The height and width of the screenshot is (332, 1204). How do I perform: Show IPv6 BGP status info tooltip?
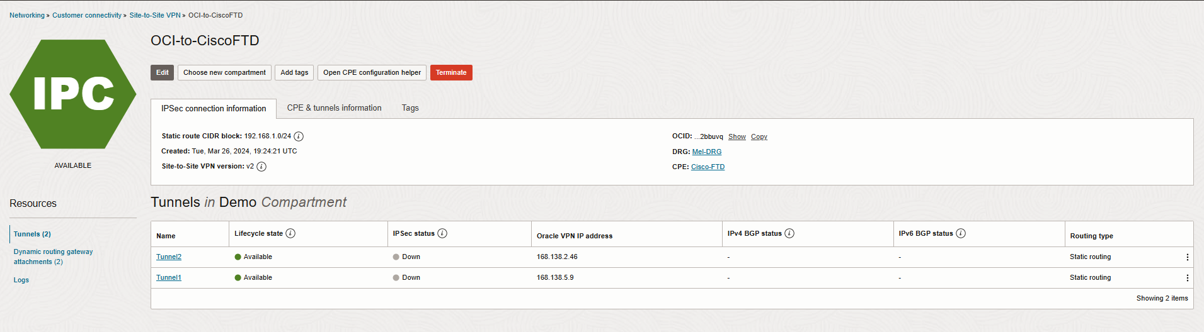[961, 233]
